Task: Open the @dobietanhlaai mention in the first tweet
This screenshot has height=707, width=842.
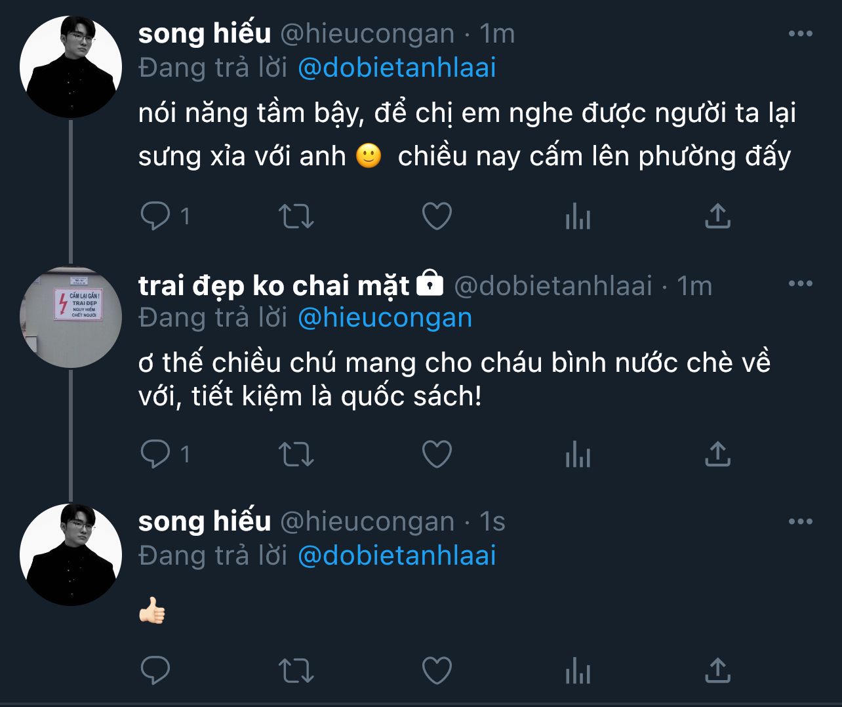Action: click(397, 68)
